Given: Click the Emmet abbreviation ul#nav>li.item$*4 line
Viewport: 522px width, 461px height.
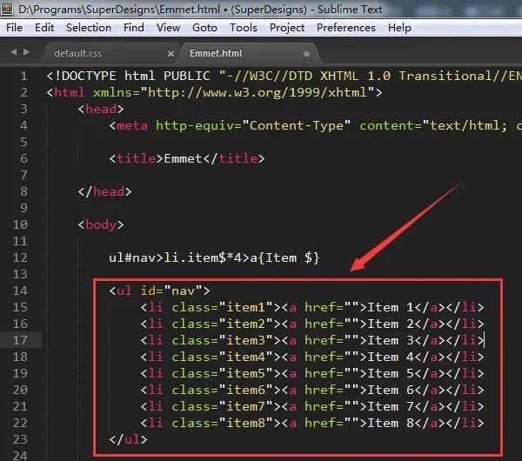Looking at the screenshot, I should click(x=214, y=257).
